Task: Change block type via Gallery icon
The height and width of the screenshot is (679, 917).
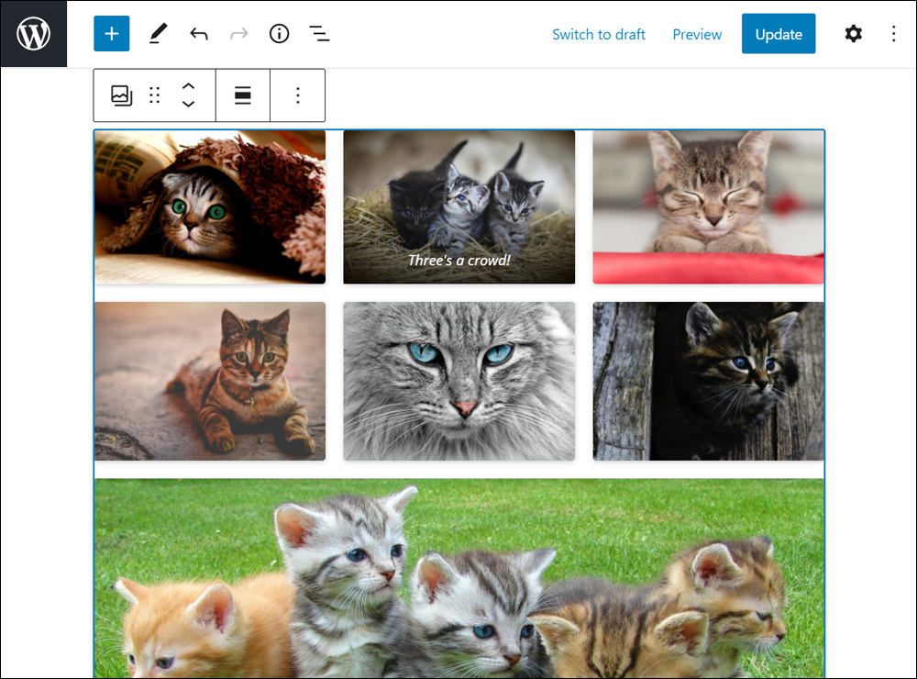Action: (122, 95)
